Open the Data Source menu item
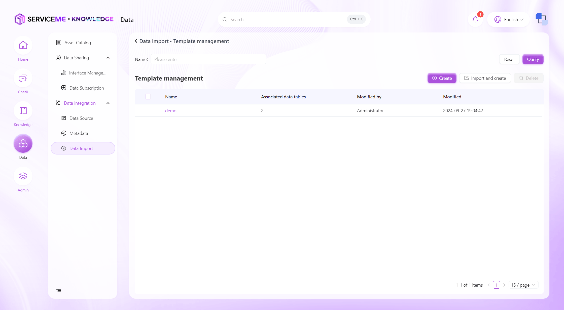564x310 pixels. [x=81, y=118]
